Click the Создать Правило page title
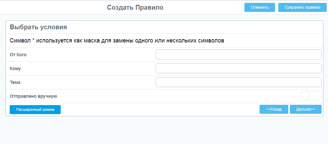328x144 pixels. pos(135,7)
